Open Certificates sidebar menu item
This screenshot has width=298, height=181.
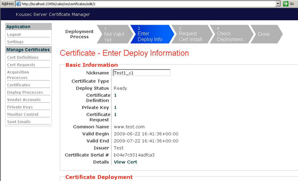coord(19,85)
